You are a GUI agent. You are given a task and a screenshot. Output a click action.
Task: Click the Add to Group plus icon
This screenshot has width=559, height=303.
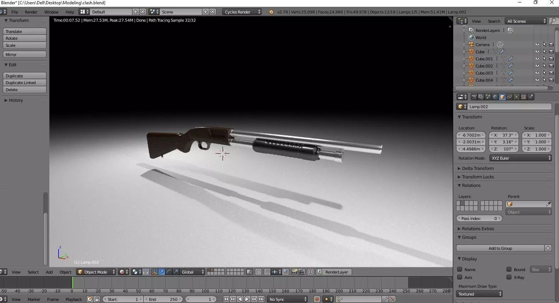tap(548, 248)
